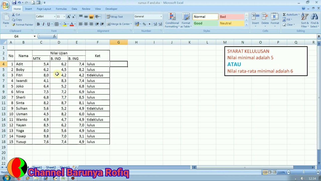This screenshot has width=321, height=181.
Task: Click the Office Button
Action: tap(5, 5)
